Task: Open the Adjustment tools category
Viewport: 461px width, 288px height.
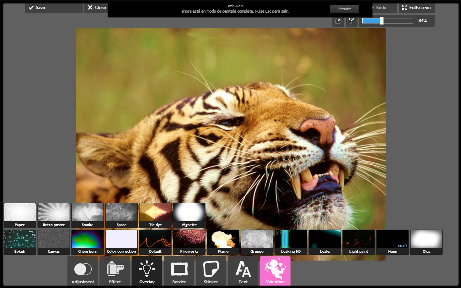Action: click(83, 271)
